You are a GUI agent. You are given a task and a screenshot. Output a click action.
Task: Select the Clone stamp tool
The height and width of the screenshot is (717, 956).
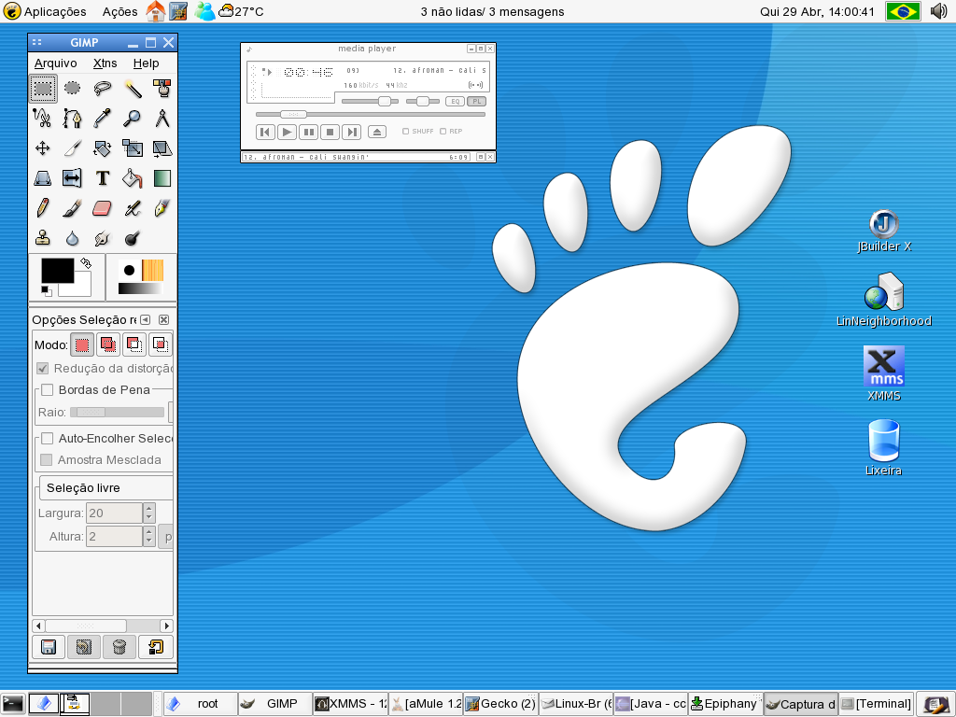point(43,238)
